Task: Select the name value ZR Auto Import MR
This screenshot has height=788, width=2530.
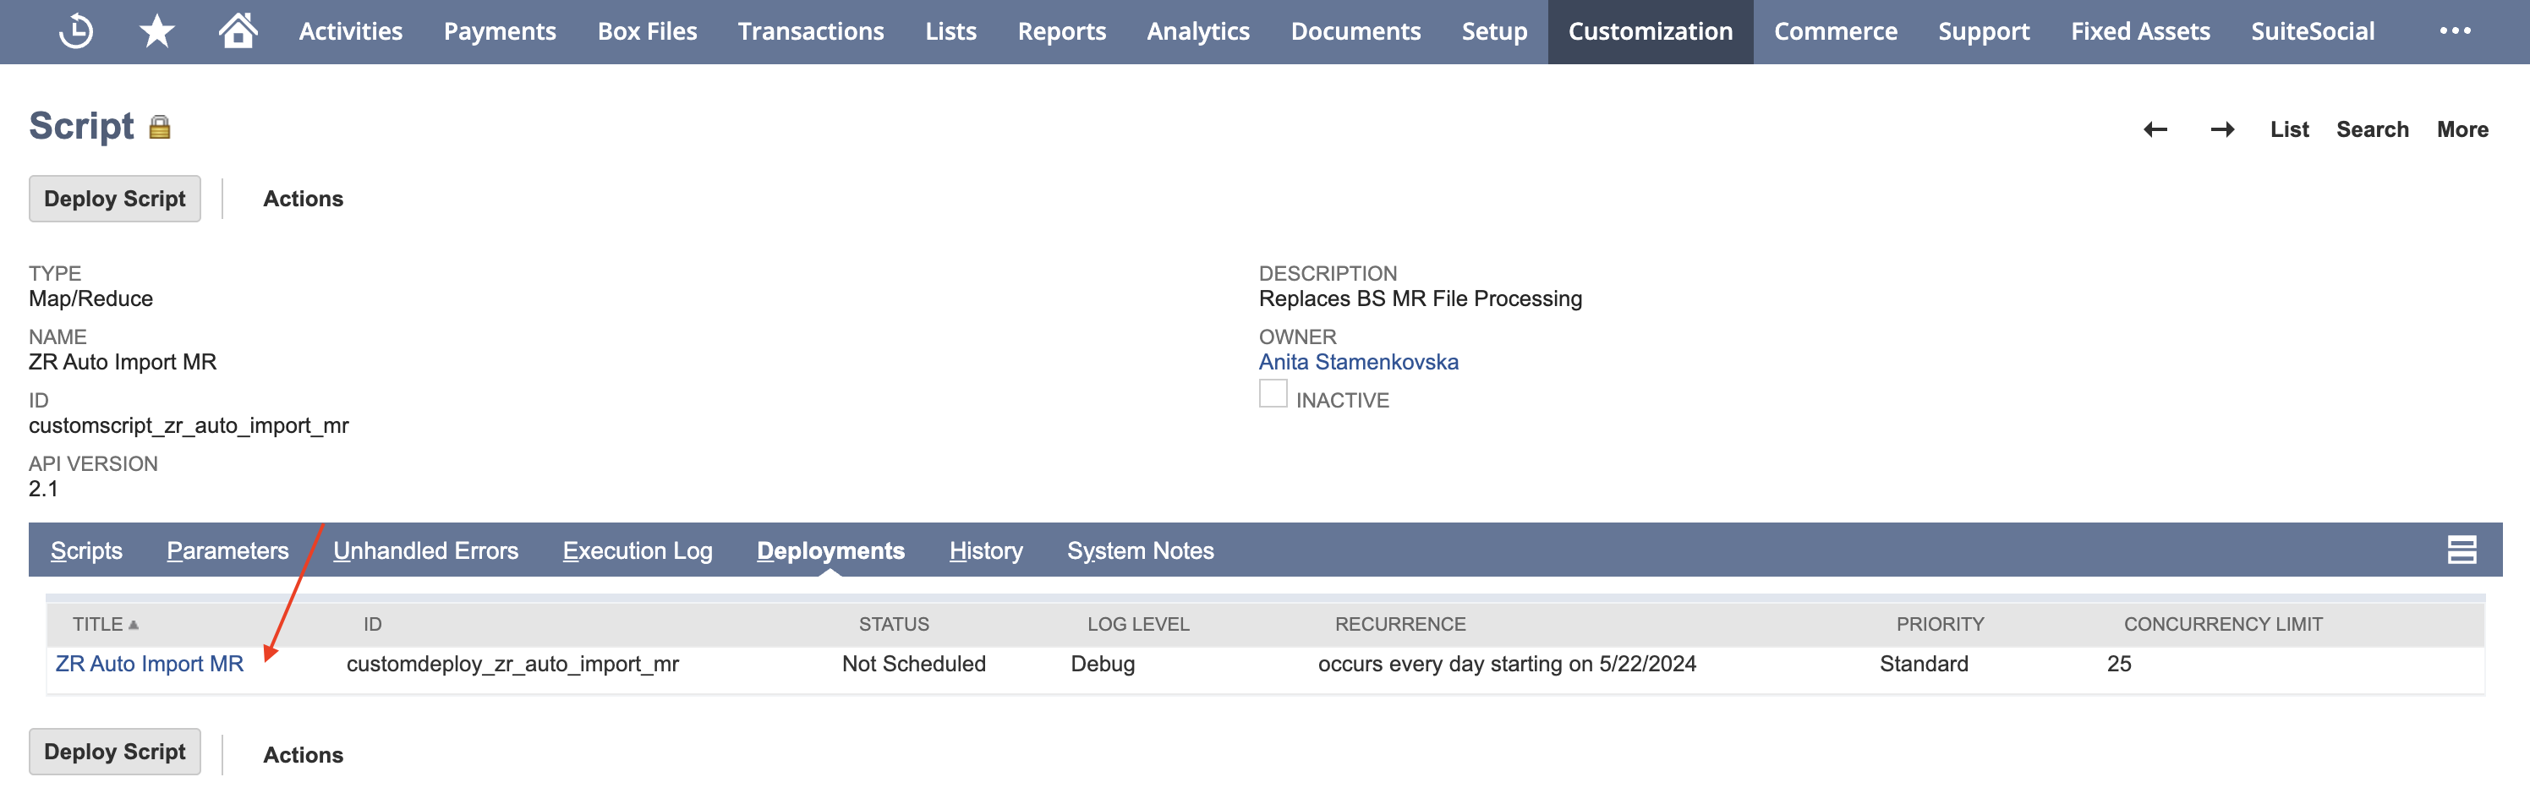Action: click(x=123, y=362)
